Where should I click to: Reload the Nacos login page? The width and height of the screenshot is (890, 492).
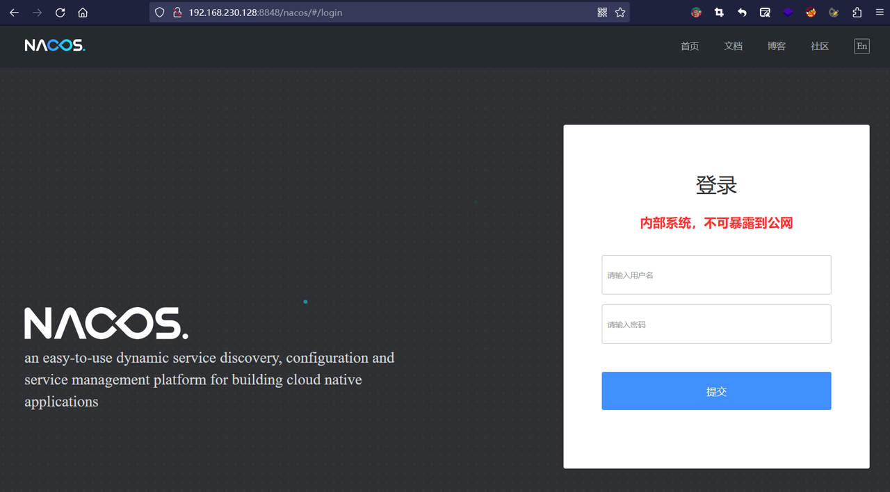coord(60,13)
